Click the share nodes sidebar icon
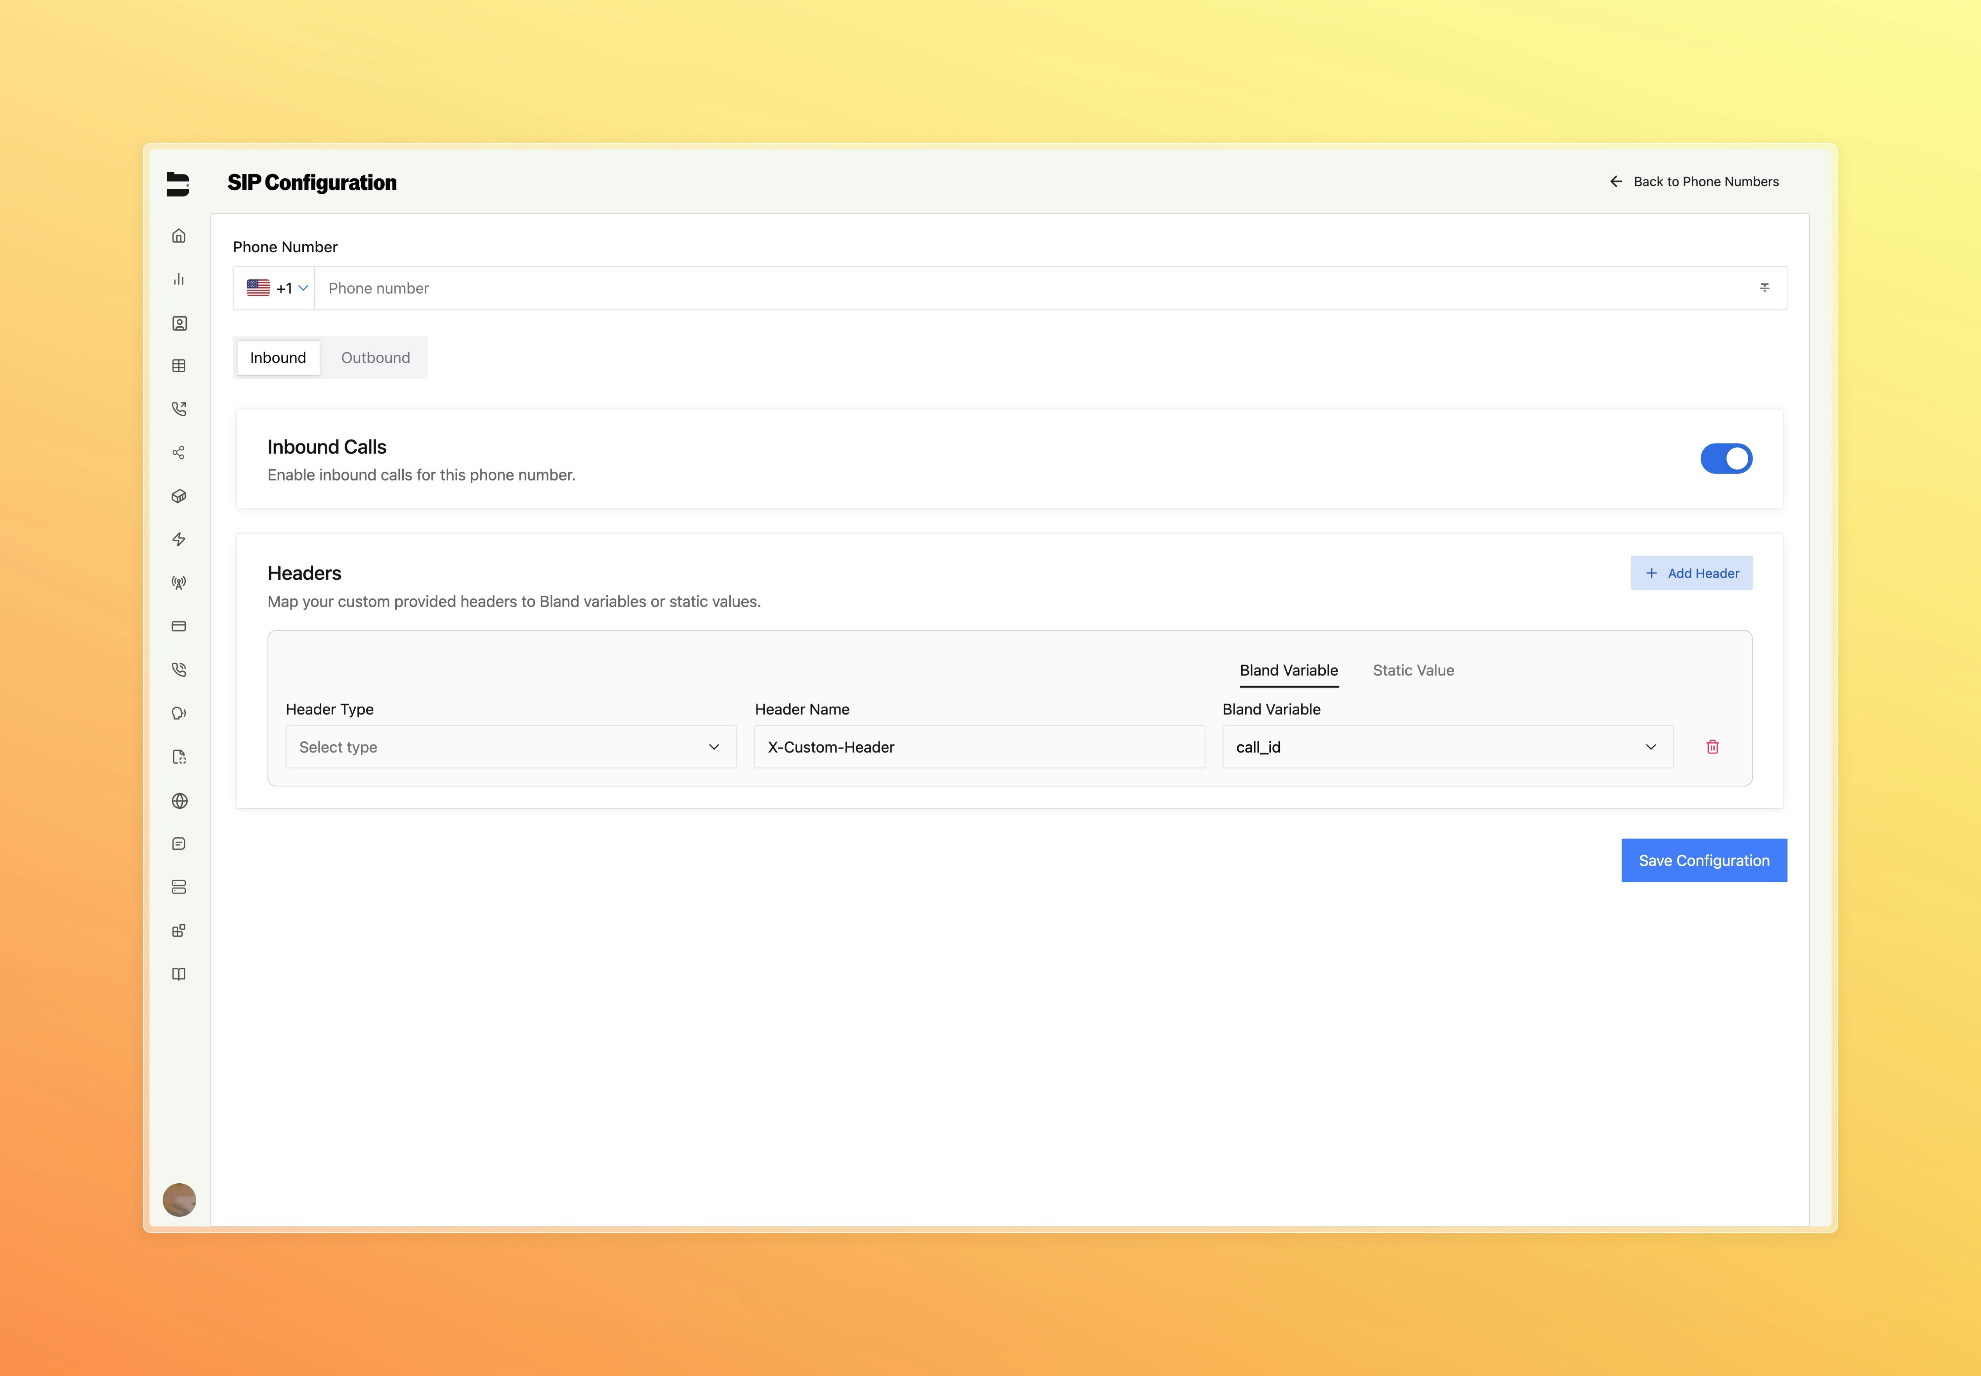The width and height of the screenshot is (1981, 1376). pos(178,452)
